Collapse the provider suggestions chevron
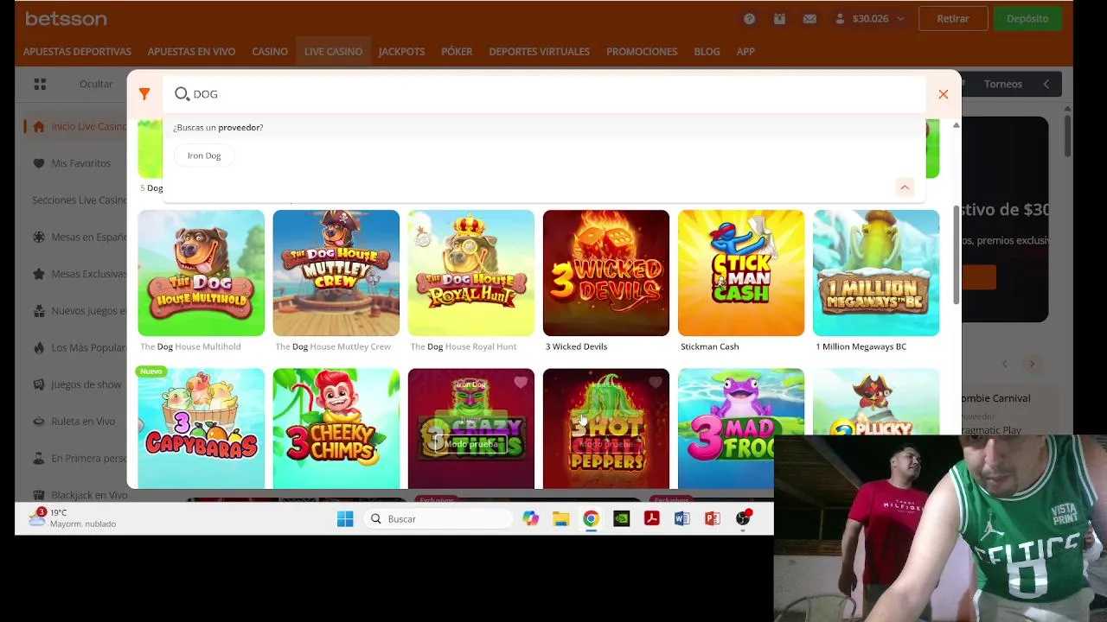 [905, 187]
